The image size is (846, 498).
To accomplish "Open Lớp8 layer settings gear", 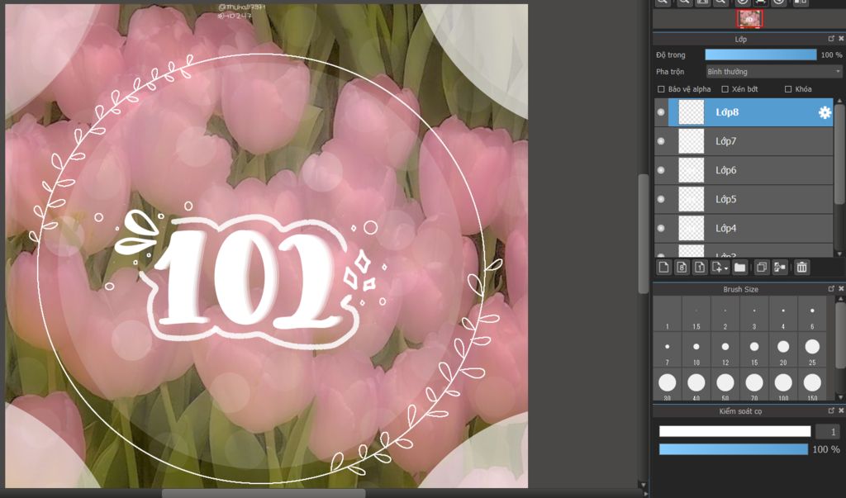I will pos(825,112).
